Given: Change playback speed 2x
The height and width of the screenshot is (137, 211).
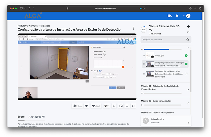Looking at the screenshot, I should (114, 106).
